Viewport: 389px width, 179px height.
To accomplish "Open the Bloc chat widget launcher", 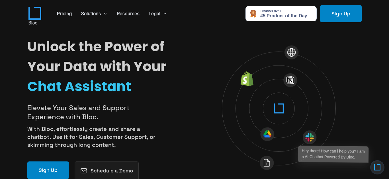I will click(x=377, y=167).
